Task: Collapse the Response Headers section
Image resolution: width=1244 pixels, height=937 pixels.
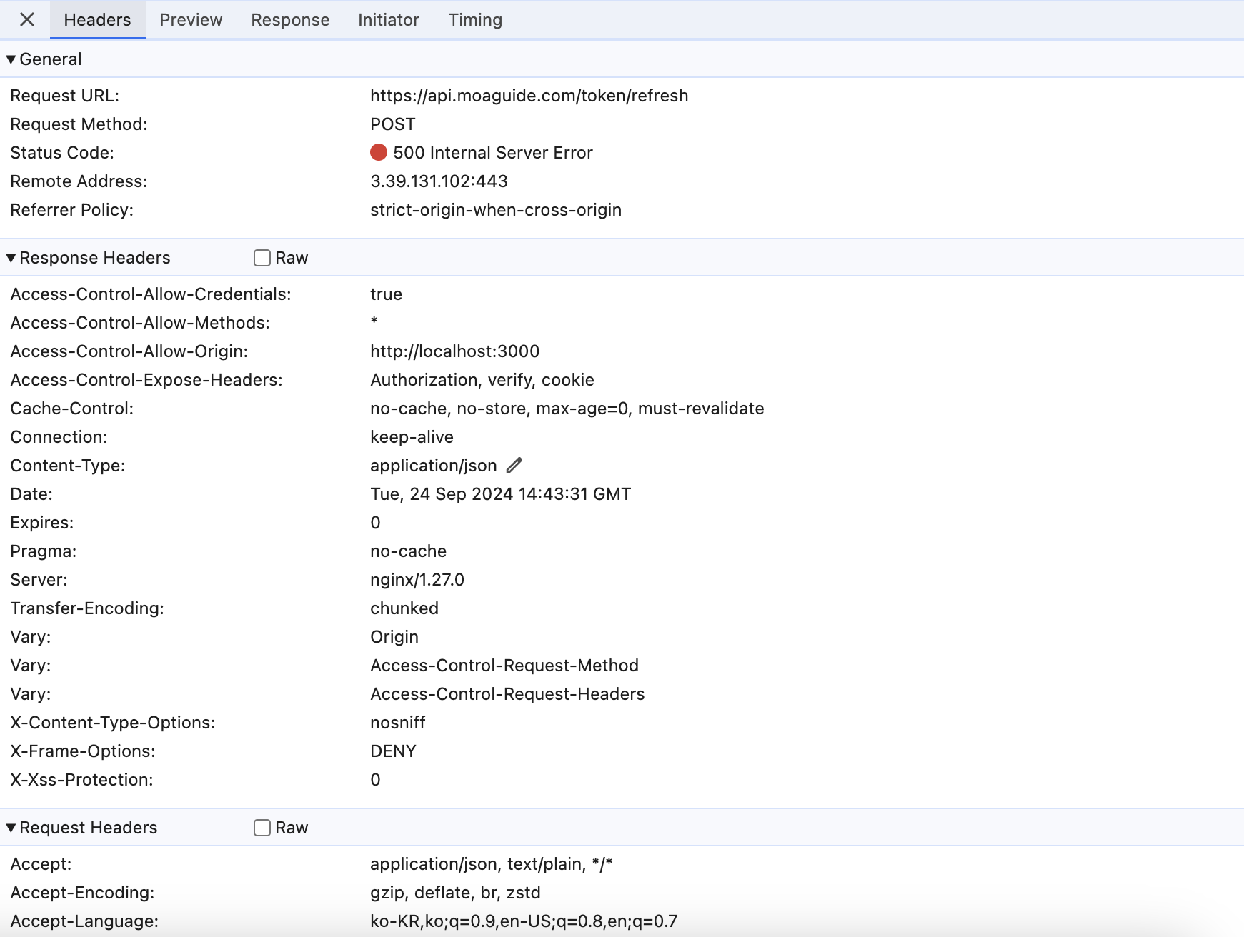Action: click(x=11, y=258)
